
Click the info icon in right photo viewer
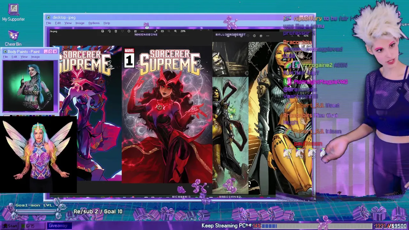(254, 36)
